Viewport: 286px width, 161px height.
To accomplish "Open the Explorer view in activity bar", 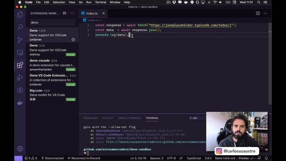I will point(20,15).
